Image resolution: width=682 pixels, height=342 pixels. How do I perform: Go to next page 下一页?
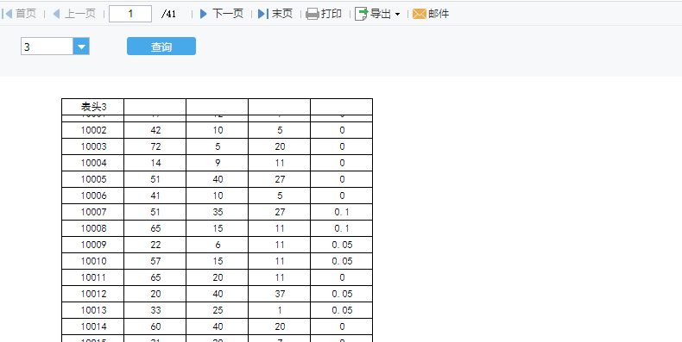[221, 14]
